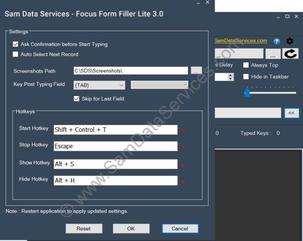
Task: Click the << collapse button
Action: (291, 113)
